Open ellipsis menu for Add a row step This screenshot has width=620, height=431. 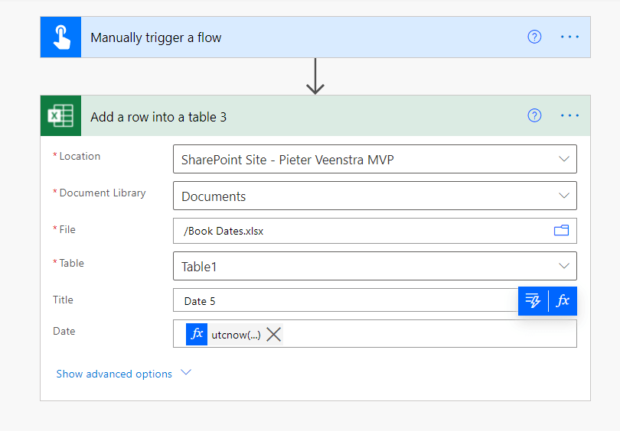569,115
